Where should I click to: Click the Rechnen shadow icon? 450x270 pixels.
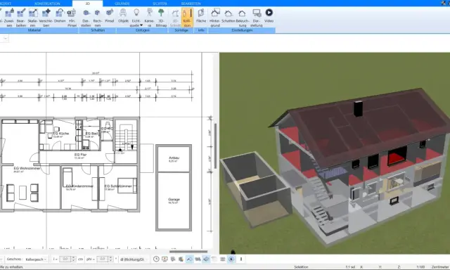[x=97, y=18]
